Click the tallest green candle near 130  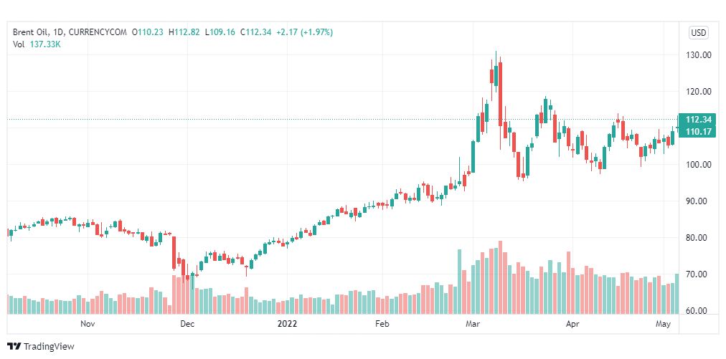[x=496, y=73]
